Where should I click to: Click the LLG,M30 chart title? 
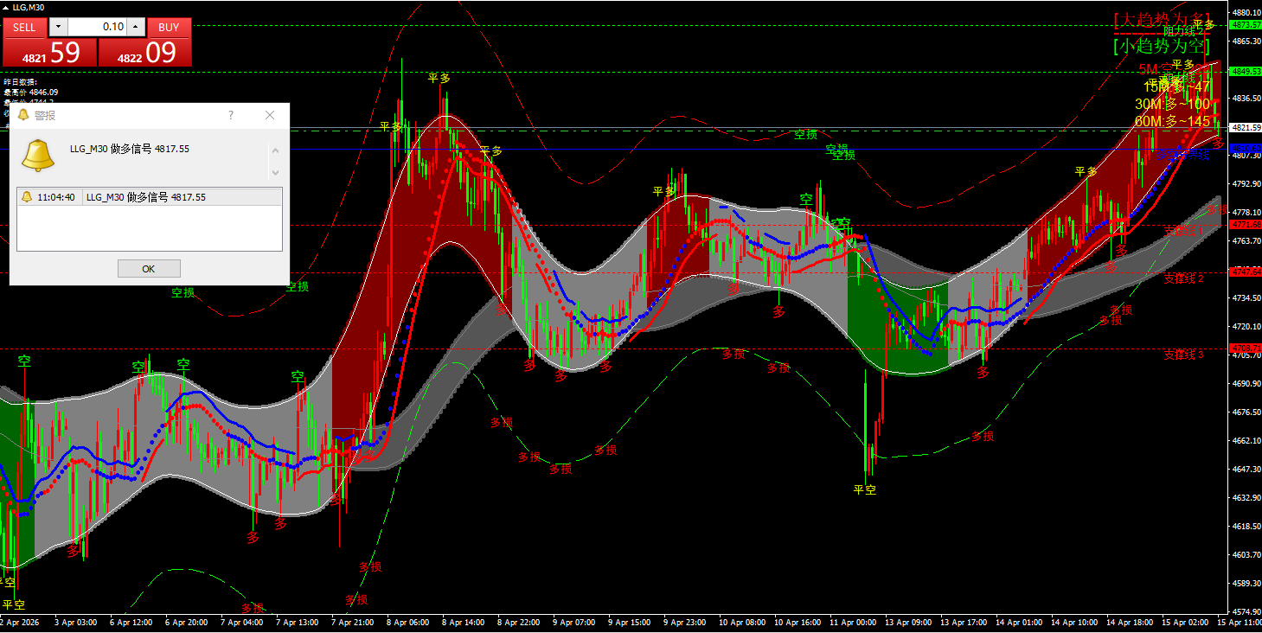pyautogui.click(x=29, y=8)
